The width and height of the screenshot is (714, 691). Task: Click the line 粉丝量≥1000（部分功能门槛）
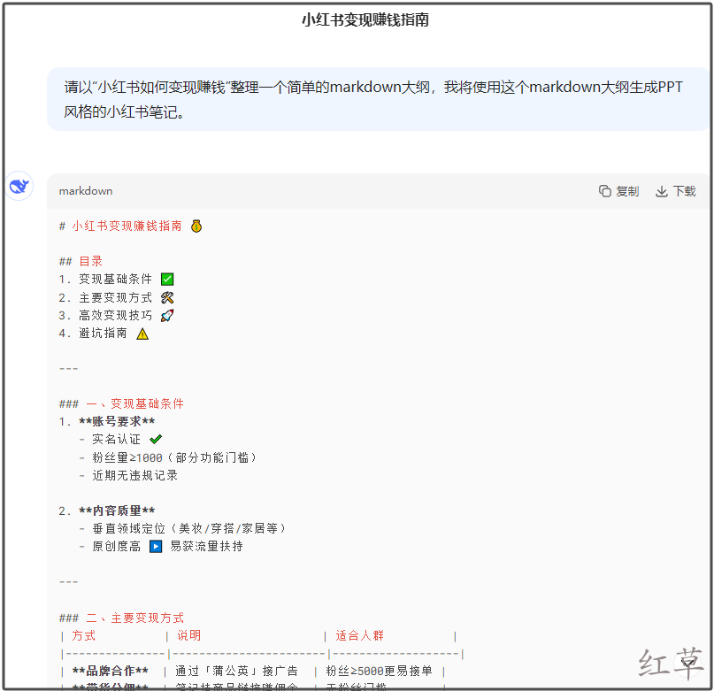(x=174, y=457)
